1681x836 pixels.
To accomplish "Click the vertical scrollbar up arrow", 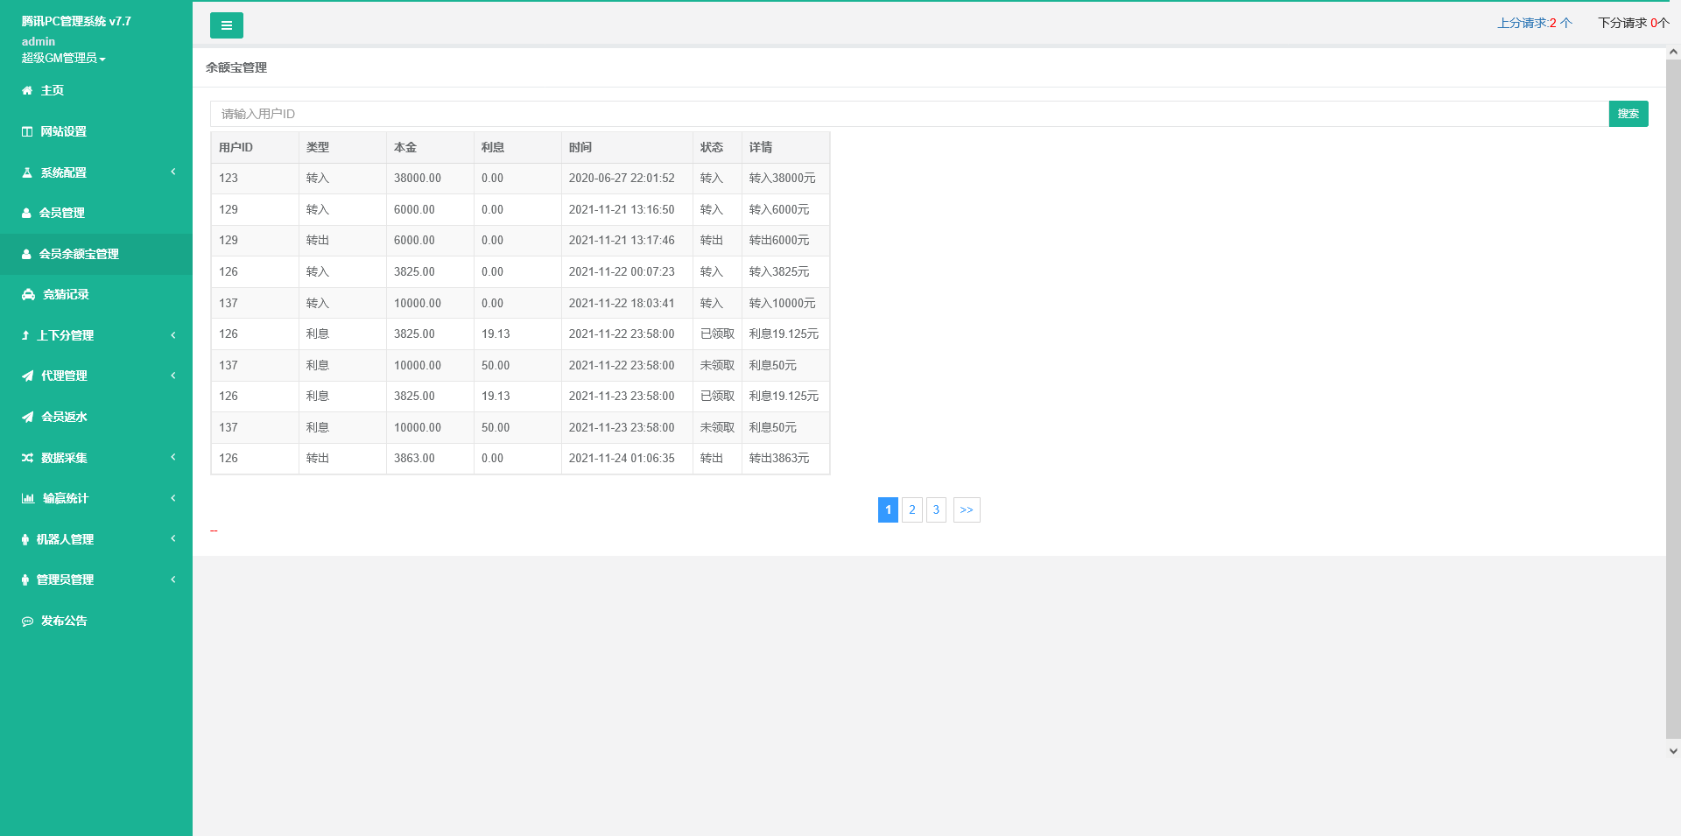I will tap(1673, 53).
